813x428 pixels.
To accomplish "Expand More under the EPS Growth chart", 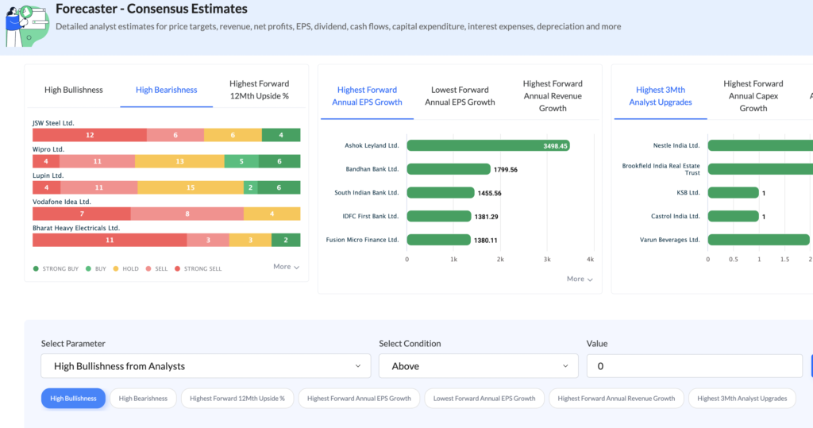I will 580,279.
